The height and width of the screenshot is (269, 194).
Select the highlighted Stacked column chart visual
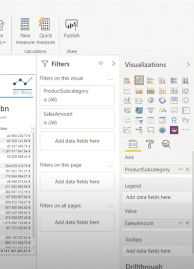[139, 80]
